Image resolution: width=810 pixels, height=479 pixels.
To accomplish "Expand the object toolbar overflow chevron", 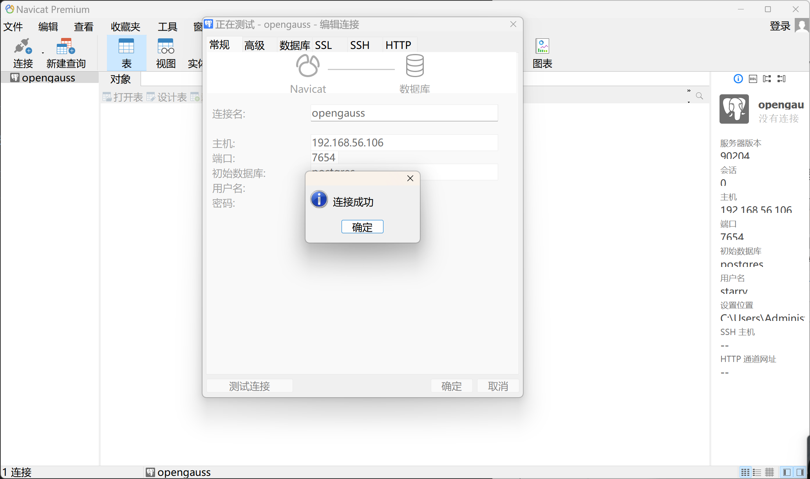I will point(689,91).
